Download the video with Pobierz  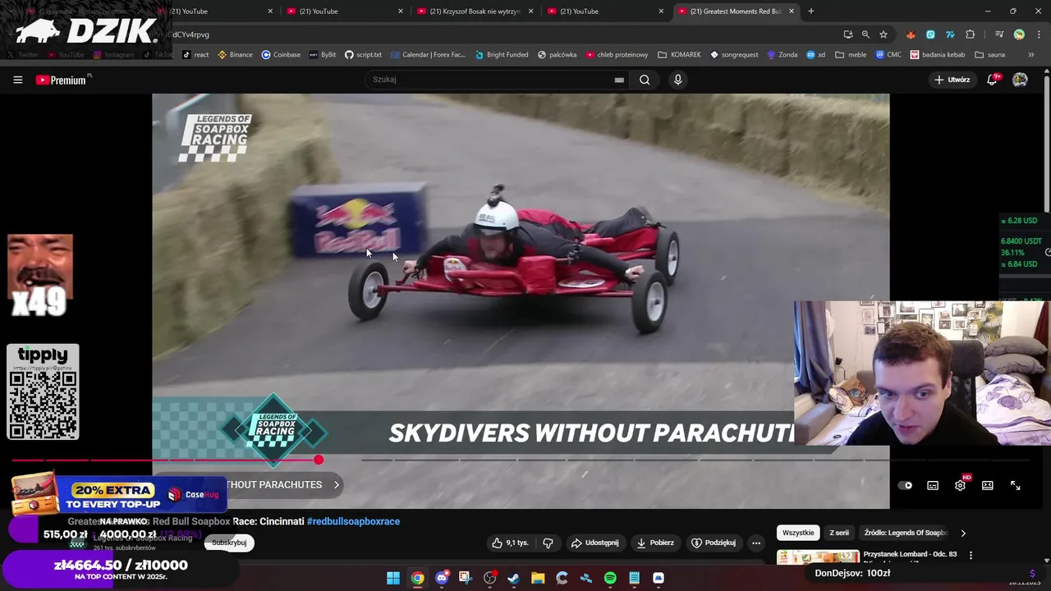(655, 543)
